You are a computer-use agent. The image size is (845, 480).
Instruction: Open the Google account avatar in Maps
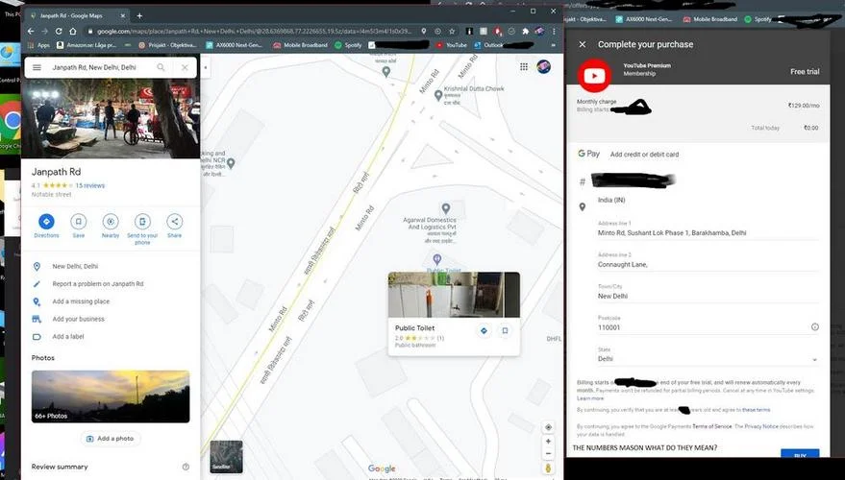coord(544,67)
